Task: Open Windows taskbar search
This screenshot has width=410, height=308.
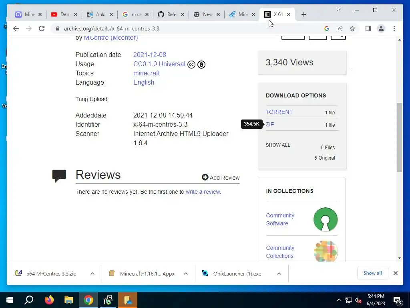Action: click(x=29, y=300)
